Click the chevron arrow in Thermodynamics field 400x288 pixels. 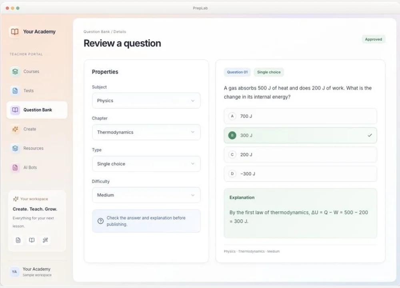point(193,132)
